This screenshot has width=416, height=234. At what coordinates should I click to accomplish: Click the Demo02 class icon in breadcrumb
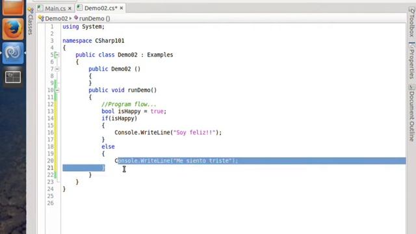41,18
